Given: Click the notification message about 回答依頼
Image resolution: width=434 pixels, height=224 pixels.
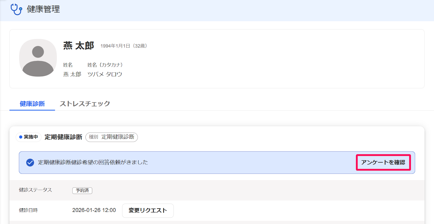Looking at the screenshot, I should [93, 162].
